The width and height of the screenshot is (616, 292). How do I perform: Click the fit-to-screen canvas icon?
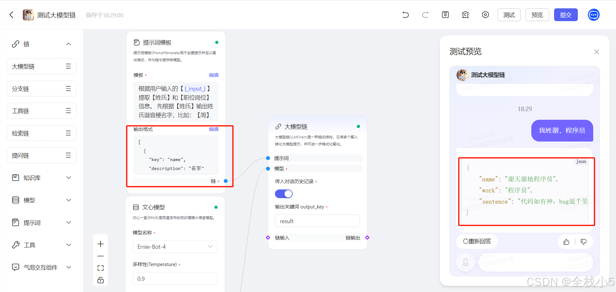[x=100, y=268]
